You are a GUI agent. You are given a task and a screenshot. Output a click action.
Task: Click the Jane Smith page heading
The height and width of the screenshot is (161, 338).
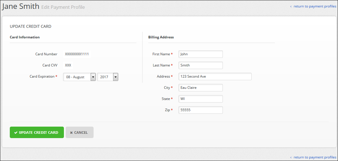[x=21, y=6]
